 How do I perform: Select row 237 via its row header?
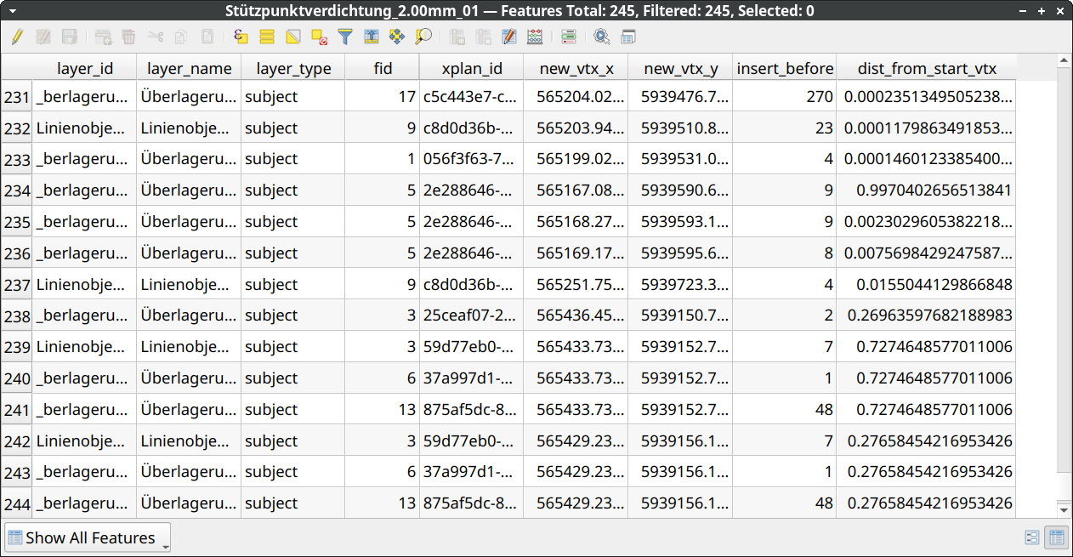tap(16, 284)
